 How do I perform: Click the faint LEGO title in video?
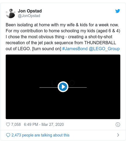click(x=63, y=83)
